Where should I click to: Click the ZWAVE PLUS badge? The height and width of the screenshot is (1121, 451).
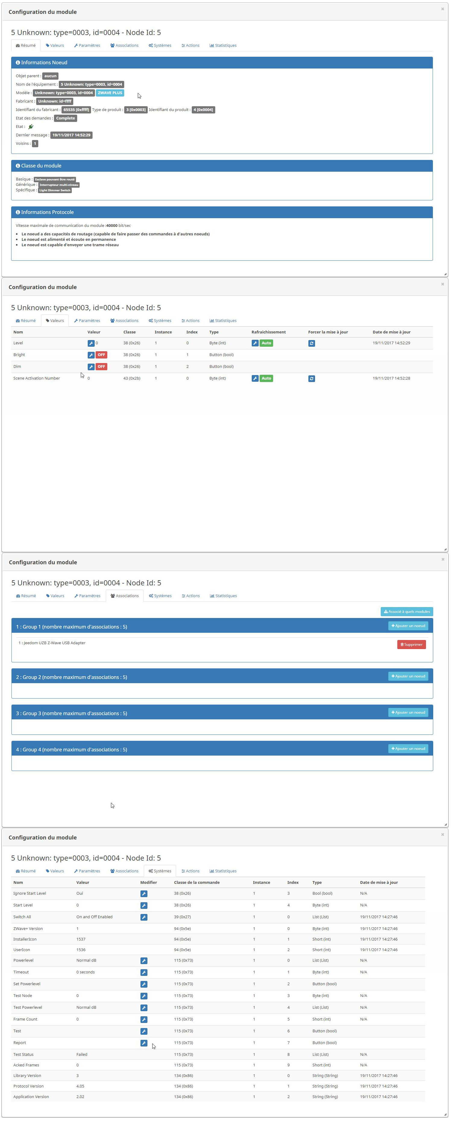110,93
